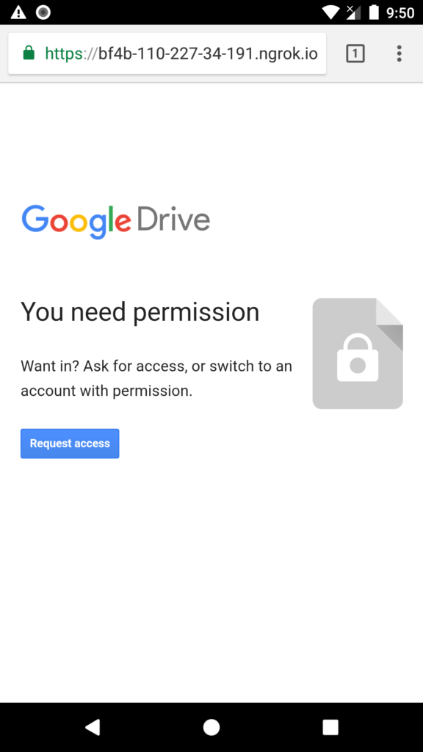The height and width of the screenshot is (752, 423).
Task: Tap the "Want in? Ask for access" message
Action: pyautogui.click(x=156, y=378)
